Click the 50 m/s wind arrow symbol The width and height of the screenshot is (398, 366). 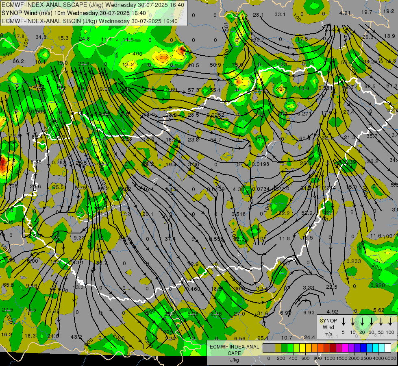tap(381, 322)
